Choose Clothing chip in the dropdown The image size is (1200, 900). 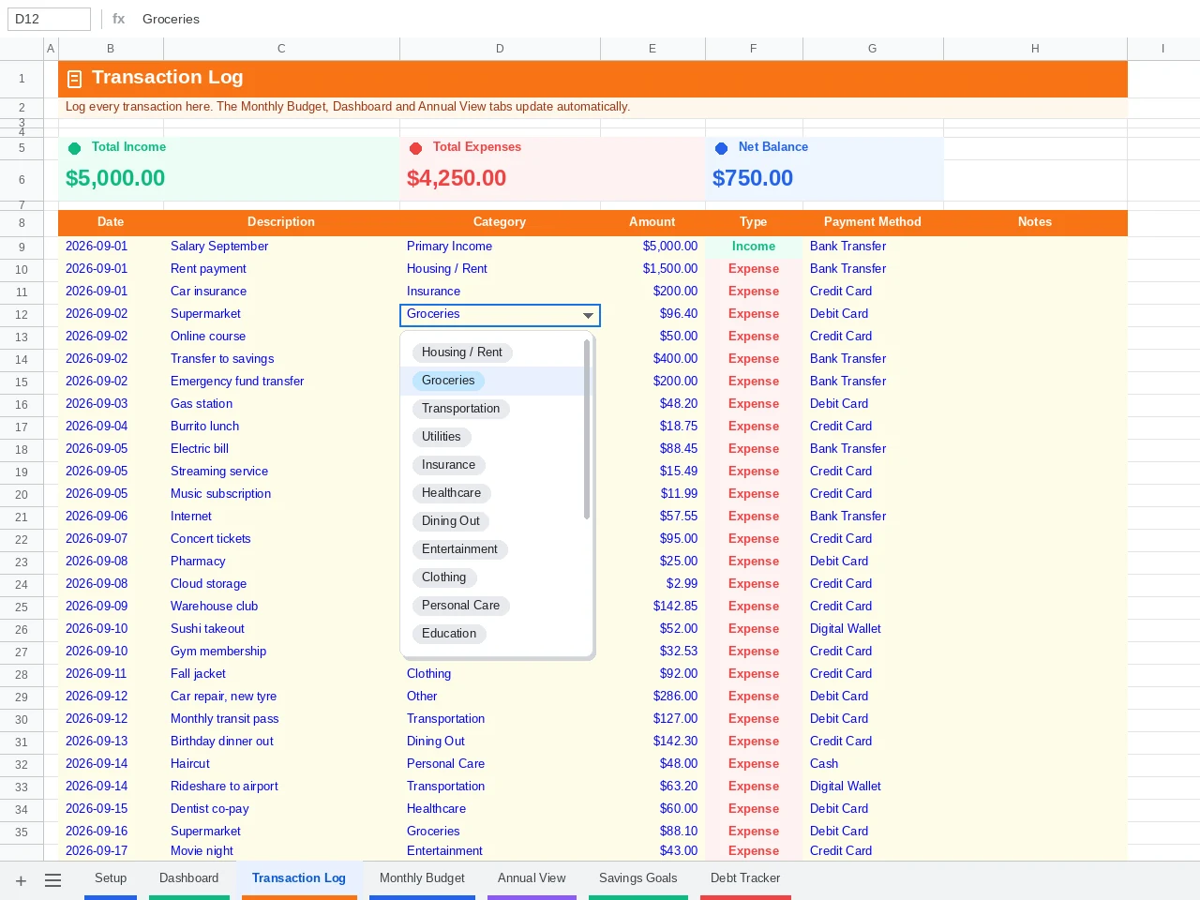coord(444,577)
